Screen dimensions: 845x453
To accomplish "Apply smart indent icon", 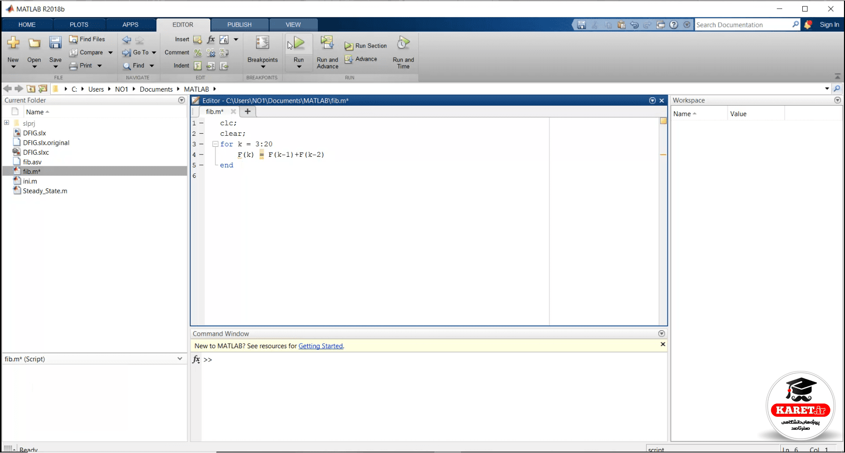I will coord(198,66).
